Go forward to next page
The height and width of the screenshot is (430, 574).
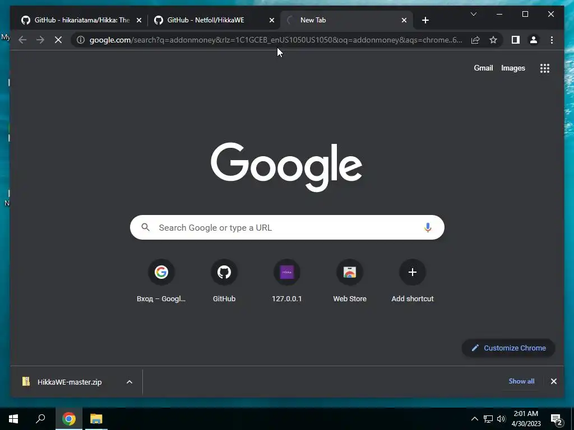(x=40, y=40)
